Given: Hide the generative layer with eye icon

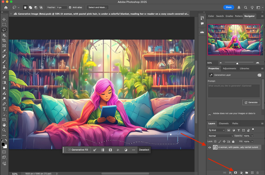Looking at the screenshot, I should 210,148.
